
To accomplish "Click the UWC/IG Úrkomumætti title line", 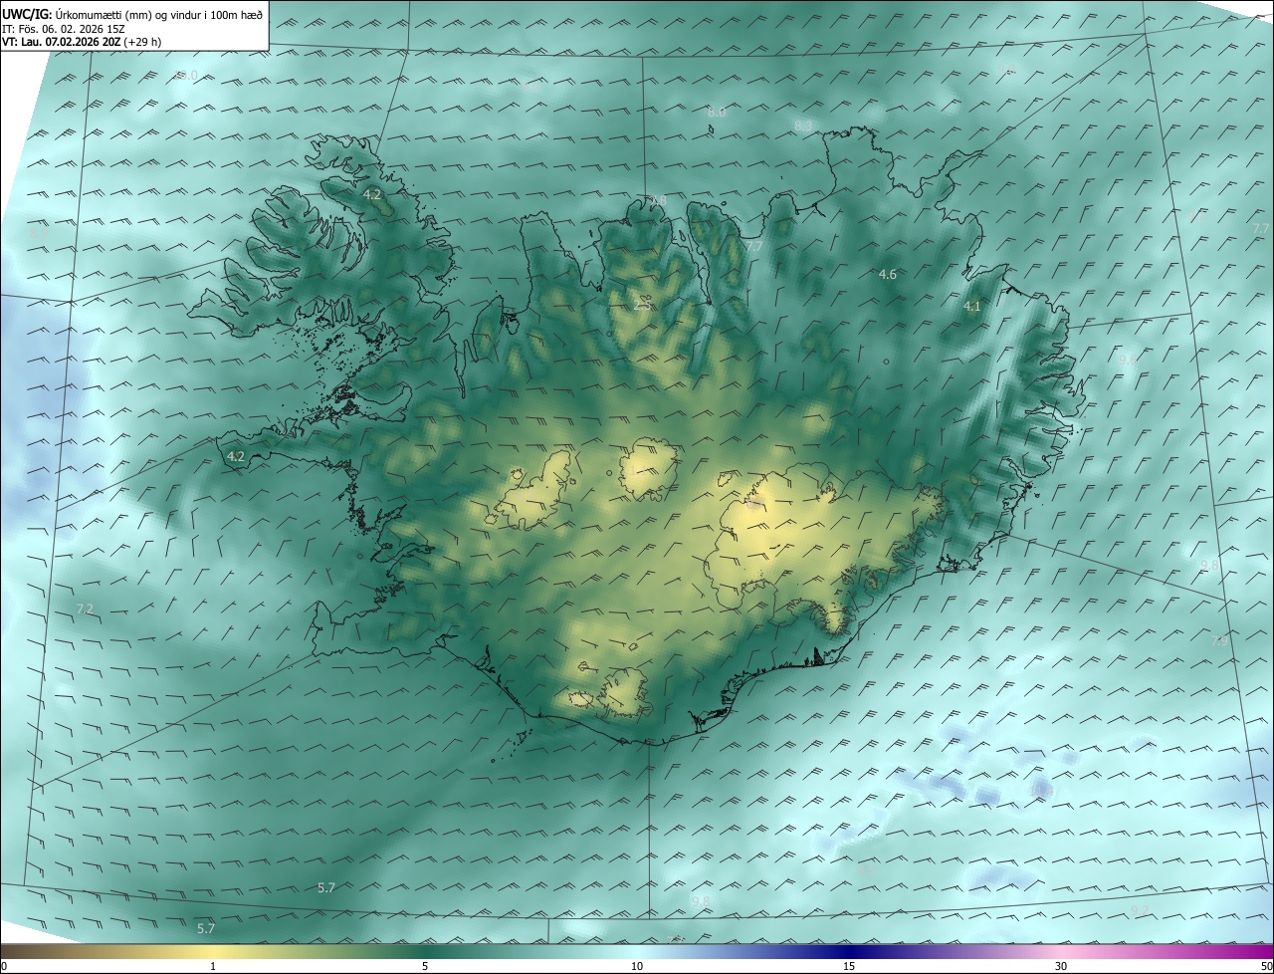I will [x=132, y=14].
